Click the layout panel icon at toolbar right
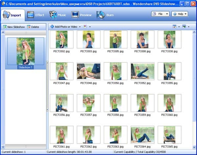 [x=184, y=27]
